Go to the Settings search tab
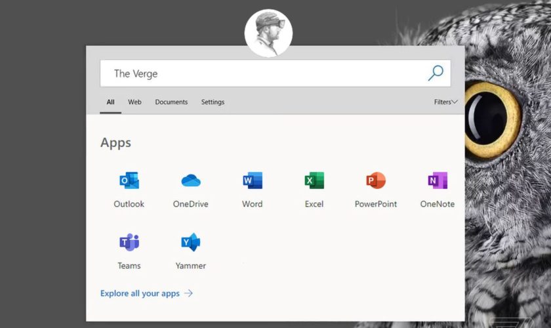 pyautogui.click(x=213, y=102)
